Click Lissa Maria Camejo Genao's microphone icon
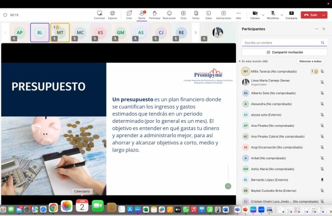Image resolution: width=332 pixels, height=216 pixels. pyautogui.click(x=322, y=82)
